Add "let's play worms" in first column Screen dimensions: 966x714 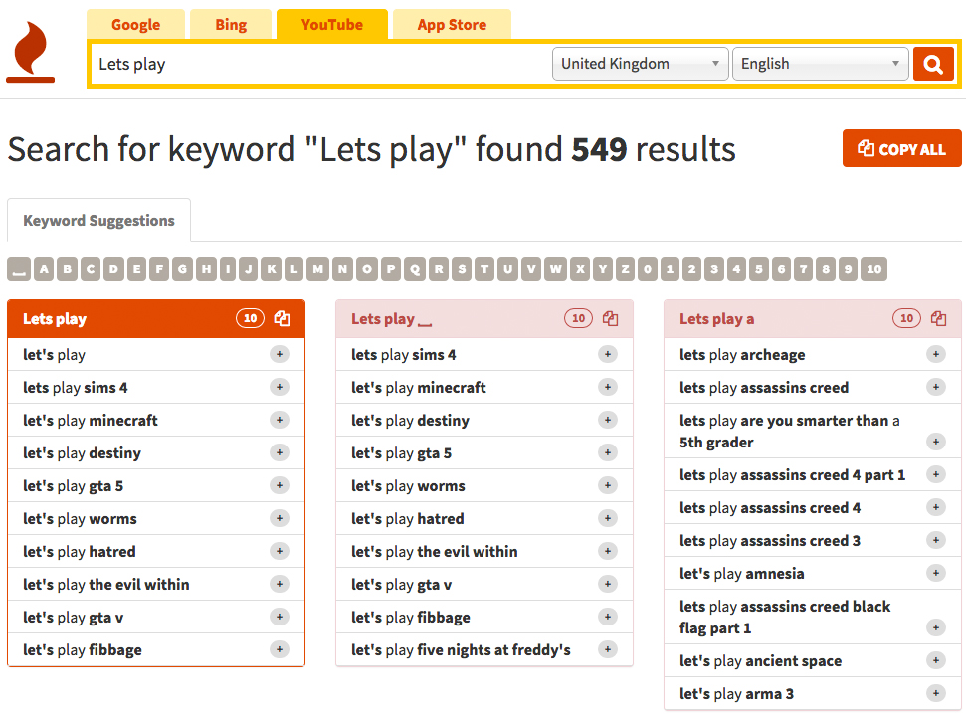click(x=280, y=518)
